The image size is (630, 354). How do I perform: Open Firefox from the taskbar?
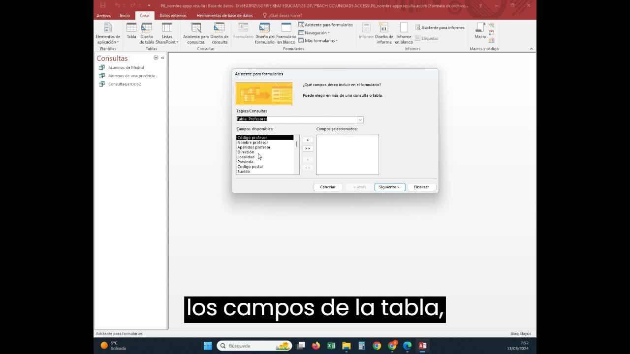click(316, 346)
